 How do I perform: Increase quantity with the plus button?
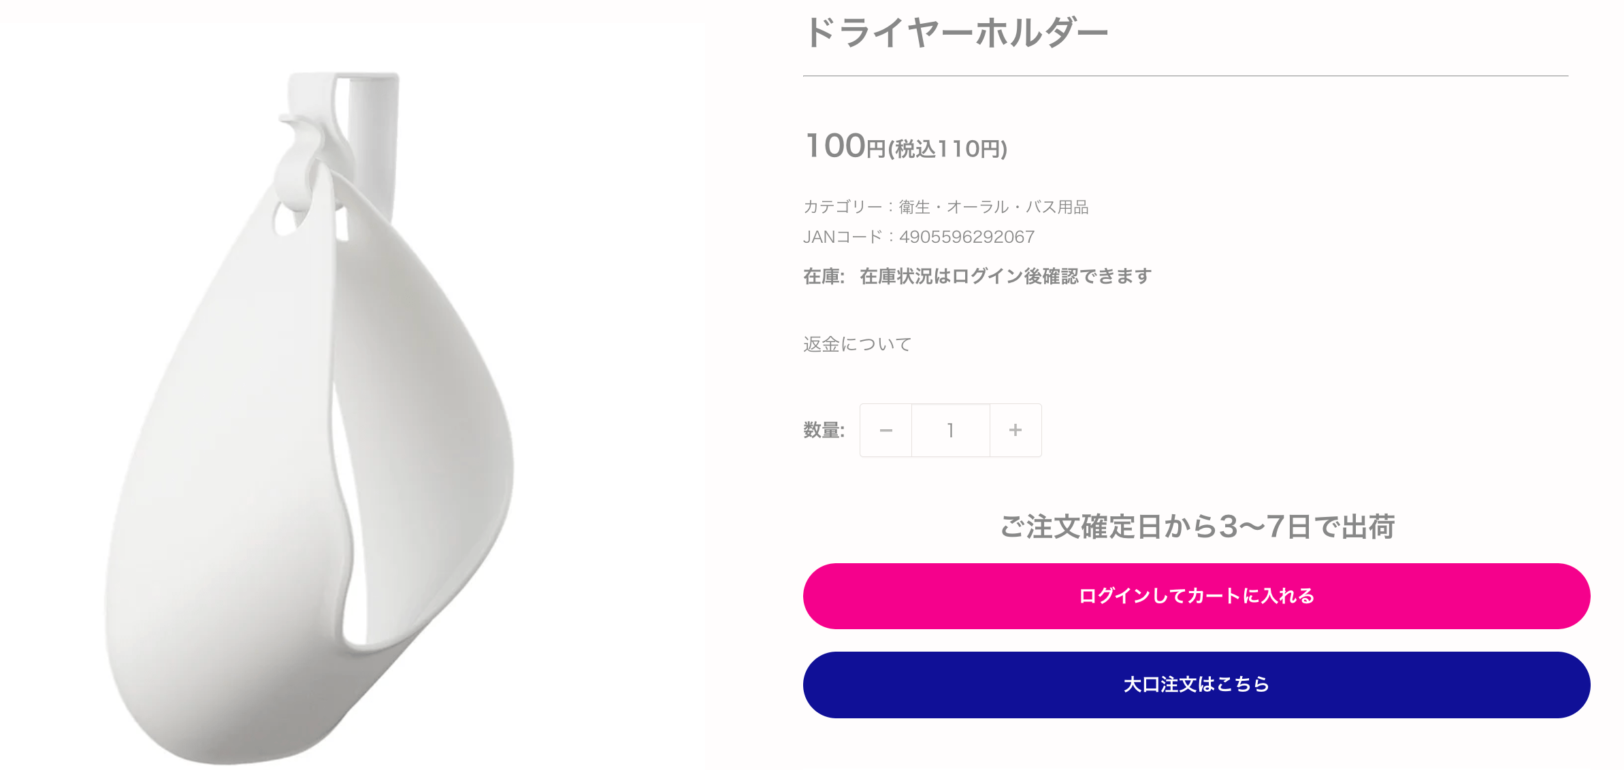tap(1016, 431)
